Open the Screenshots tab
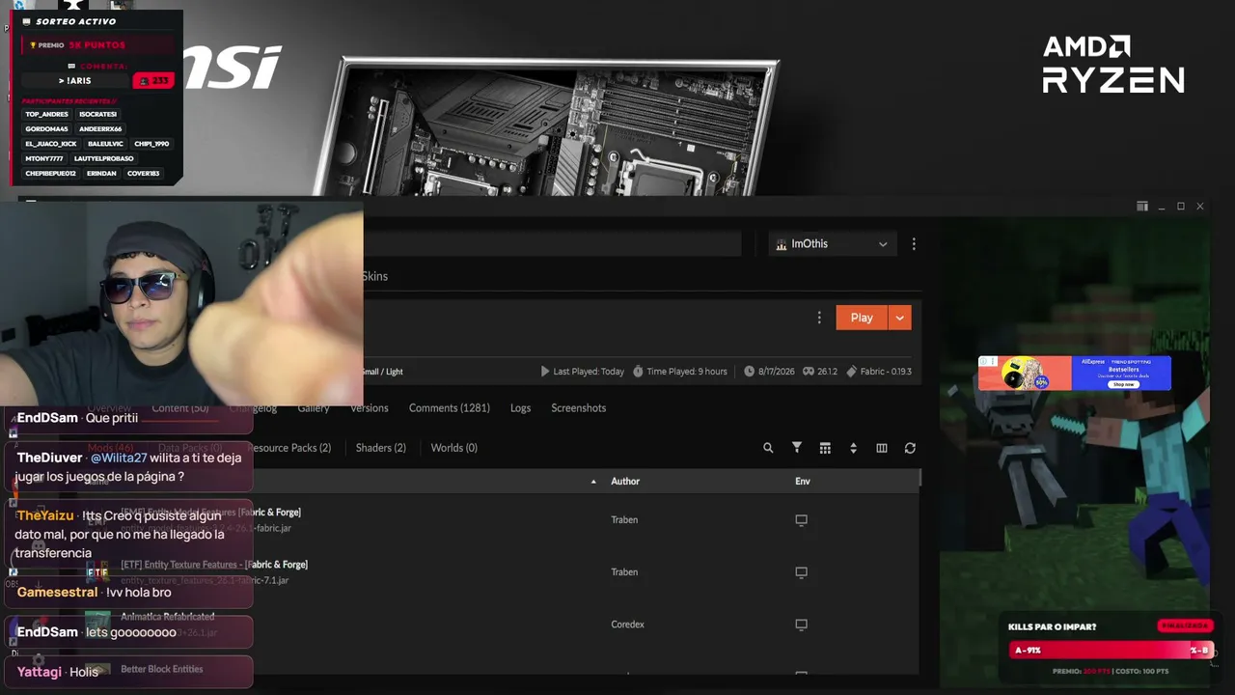The height and width of the screenshot is (695, 1235). pyautogui.click(x=579, y=408)
